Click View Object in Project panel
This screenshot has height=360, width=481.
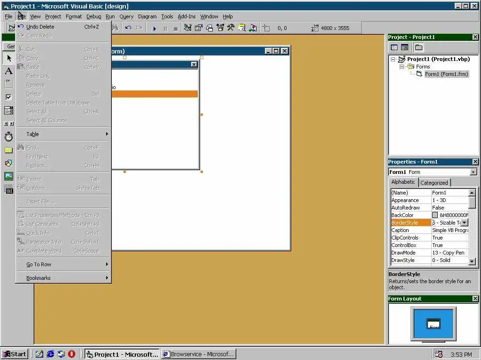click(x=404, y=47)
